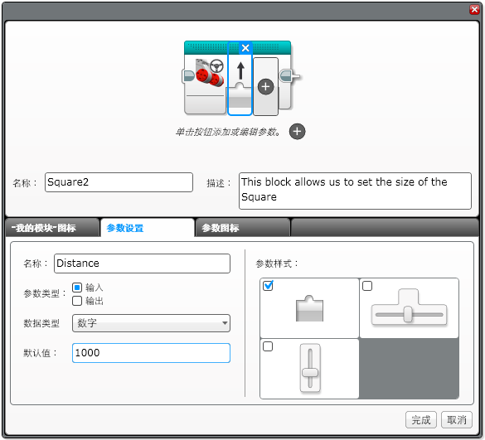
Task: Click the plus icon inside the block preview
Action: click(x=265, y=87)
